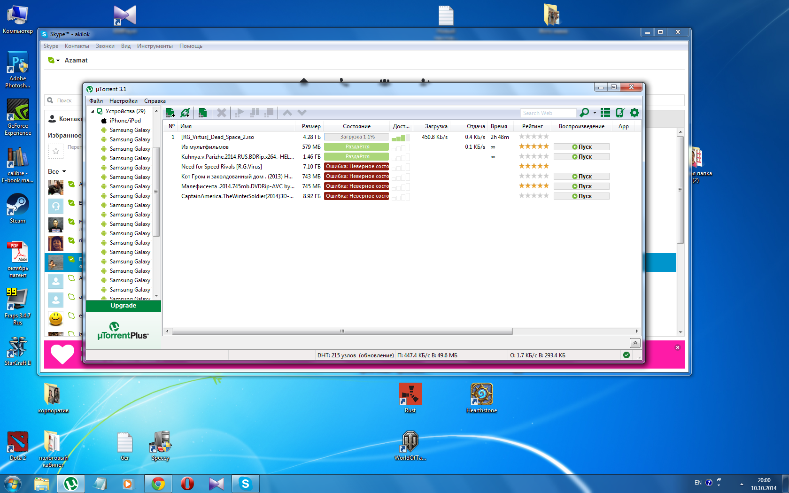The image size is (789, 493).
Task: Toggle the detail pane show/hide button
Action: click(x=635, y=343)
